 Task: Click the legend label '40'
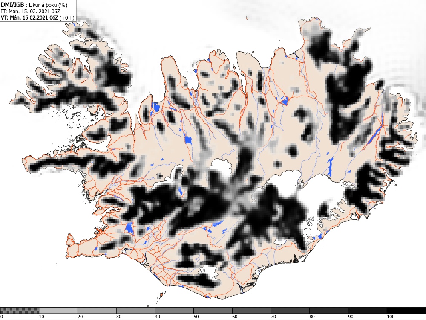pos(157,317)
